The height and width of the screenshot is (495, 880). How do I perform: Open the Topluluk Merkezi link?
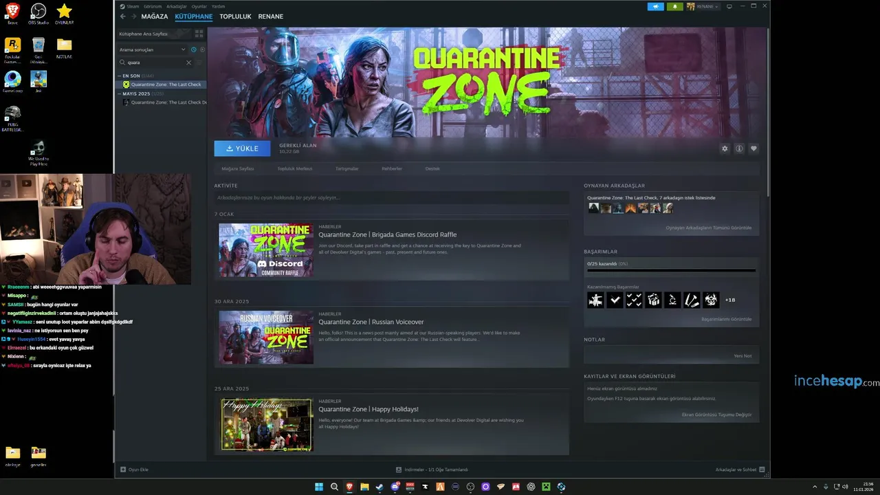[x=295, y=168]
